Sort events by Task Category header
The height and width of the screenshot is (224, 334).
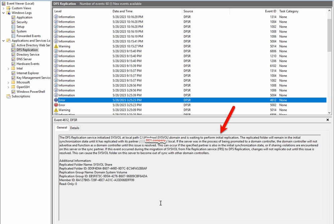tap(302, 11)
